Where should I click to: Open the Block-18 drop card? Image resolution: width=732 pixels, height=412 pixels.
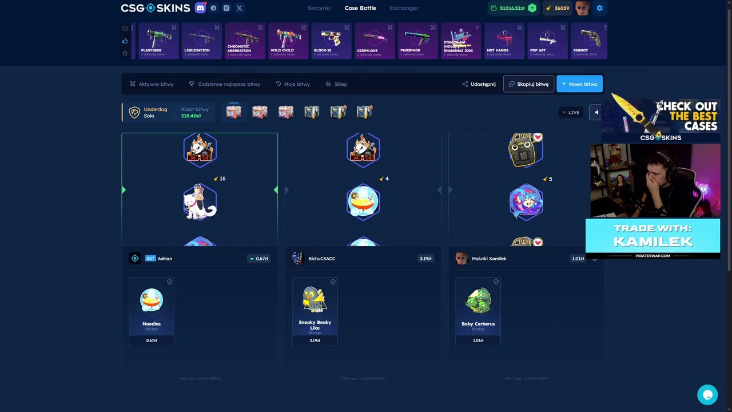pos(332,41)
